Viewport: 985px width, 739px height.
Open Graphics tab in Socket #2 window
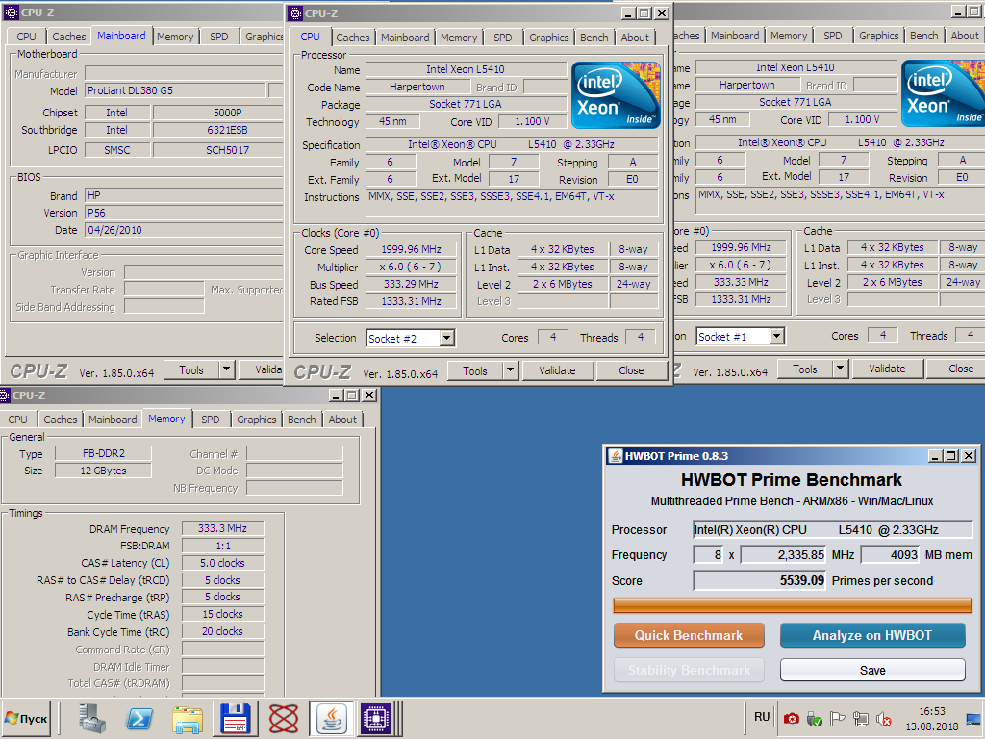tap(548, 38)
